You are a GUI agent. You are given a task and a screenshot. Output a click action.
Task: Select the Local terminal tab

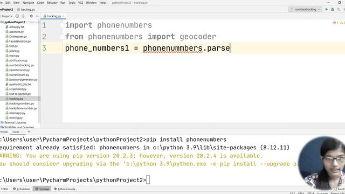pyautogui.click(x=16, y=131)
